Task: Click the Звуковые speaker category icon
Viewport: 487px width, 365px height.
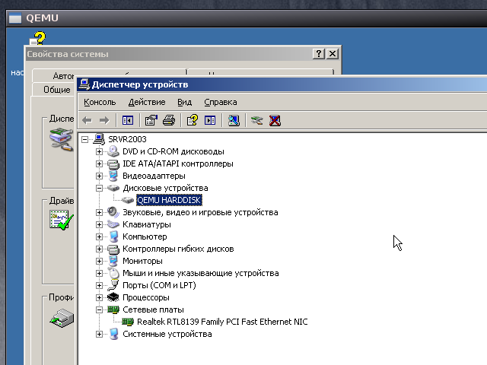Action: click(x=113, y=212)
